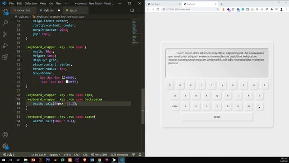Change encoding via UTF-8 status item
Image resolution: width=289 pixels, height=163 pixels.
(67, 154)
